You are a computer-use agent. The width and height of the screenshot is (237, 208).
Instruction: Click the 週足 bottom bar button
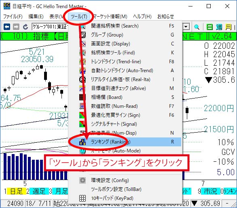[39, 191]
